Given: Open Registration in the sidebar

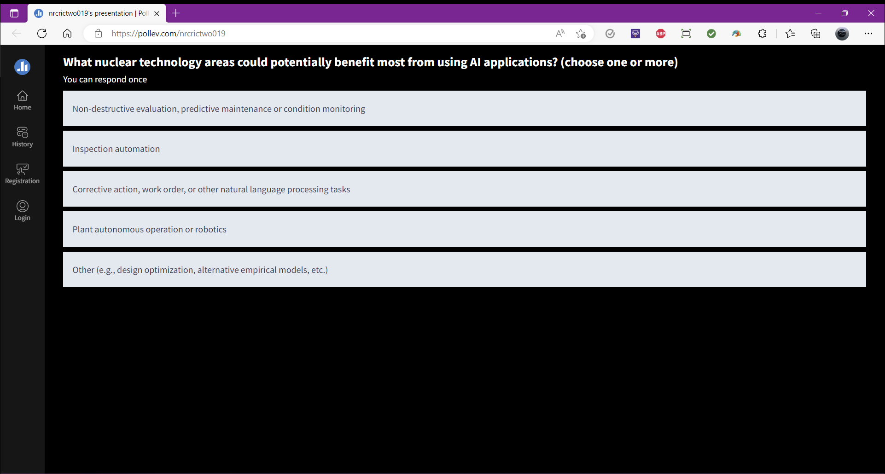Looking at the screenshot, I should pyautogui.click(x=22, y=174).
